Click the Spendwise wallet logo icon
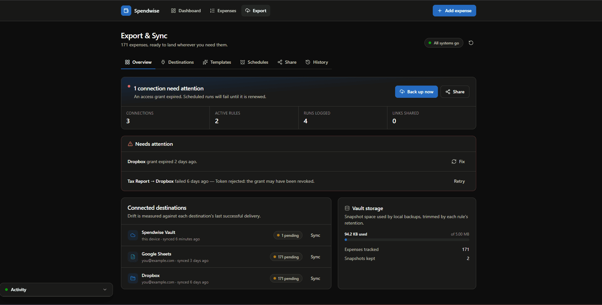The width and height of the screenshot is (602, 305). (126, 11)
